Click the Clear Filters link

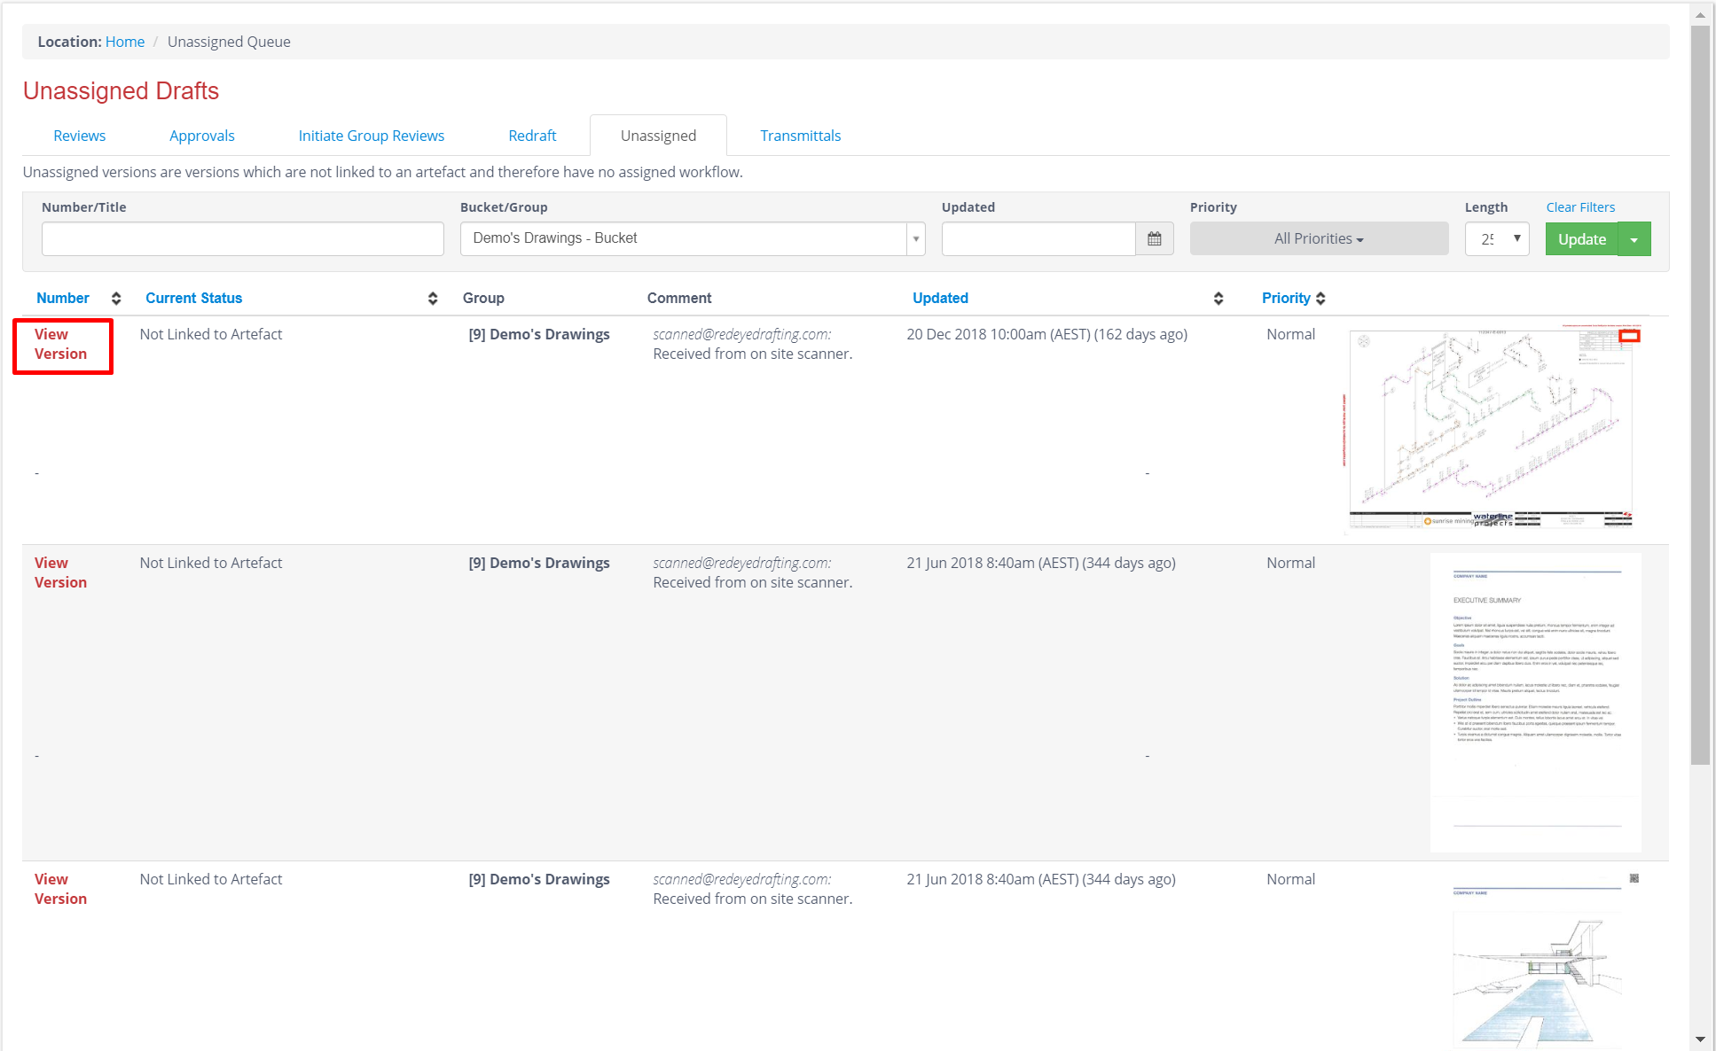(1580, 207)
